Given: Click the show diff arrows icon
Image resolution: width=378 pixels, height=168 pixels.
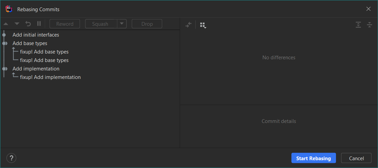Looking at the screenshot, I should pyautogui.click(x=188, y=24).
